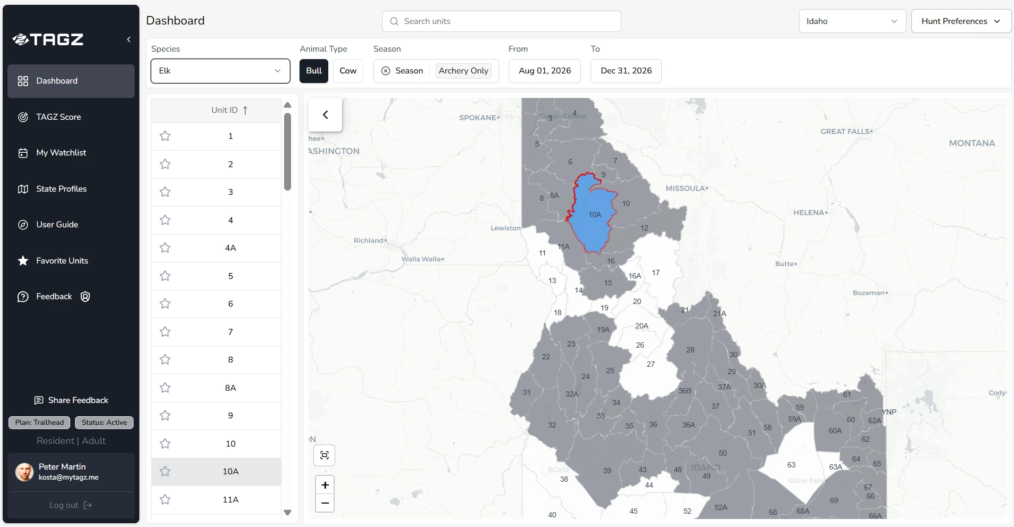Clear the Season filter chip
1014x527 pixels.
[x=386, y=71]
